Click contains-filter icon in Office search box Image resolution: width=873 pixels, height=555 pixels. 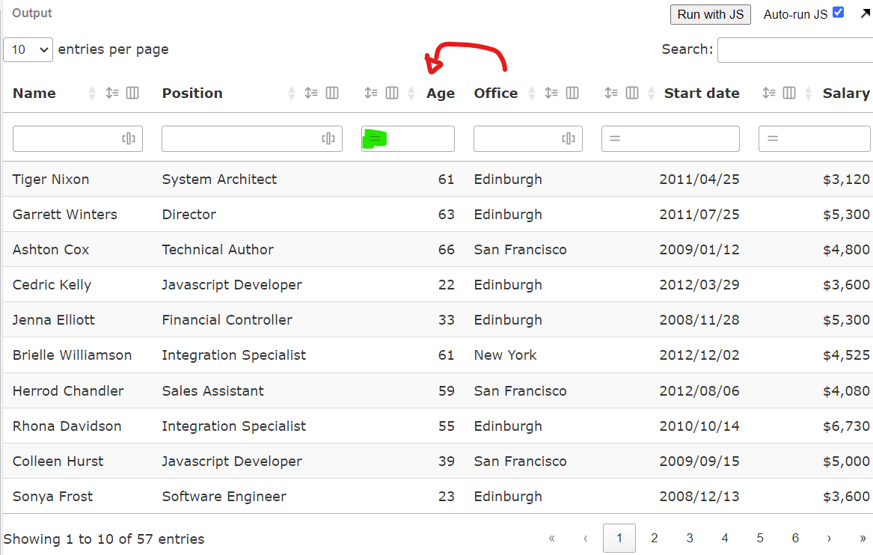pos(569,138)
